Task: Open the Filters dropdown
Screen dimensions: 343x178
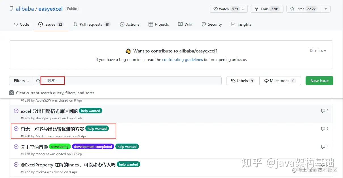Action: point(21,81)
